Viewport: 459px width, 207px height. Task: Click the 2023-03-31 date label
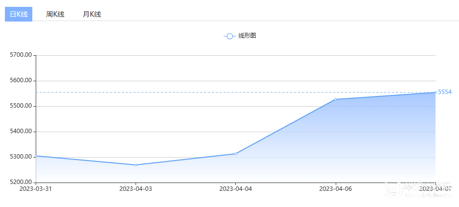pos(36,188)
